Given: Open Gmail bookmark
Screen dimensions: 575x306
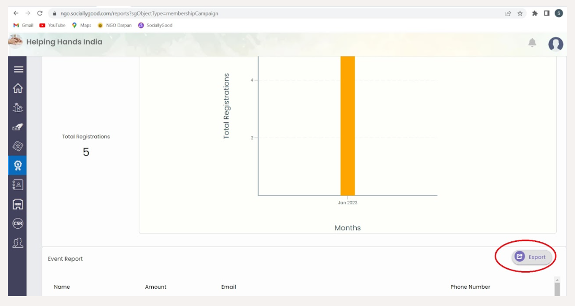Looking at the screenshot, I should (x=23, y=26).
